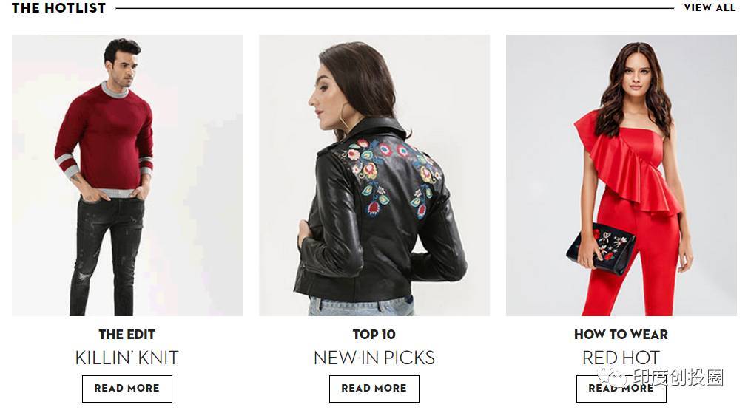
Task: Click the black floral clutch bag
Action: [601, 248]
